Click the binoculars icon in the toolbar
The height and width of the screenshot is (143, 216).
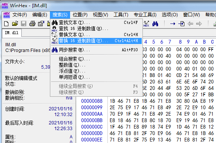click(155, 24)
